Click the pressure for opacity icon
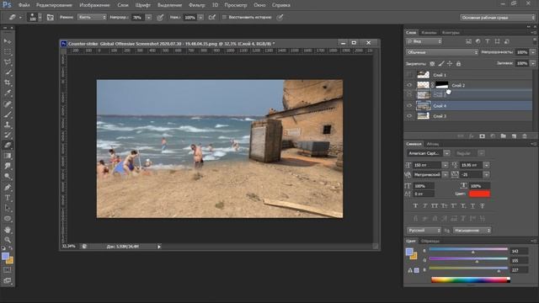The image size is (539, 303). [160, 17]
